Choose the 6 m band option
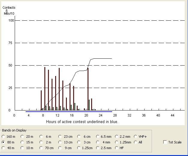Viewport: 188px width, 156px height. [41, 136]
